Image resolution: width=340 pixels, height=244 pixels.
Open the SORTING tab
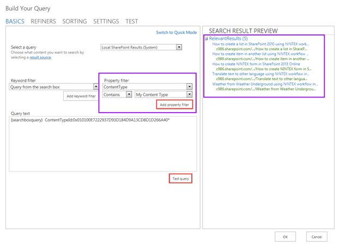point(75,21)
